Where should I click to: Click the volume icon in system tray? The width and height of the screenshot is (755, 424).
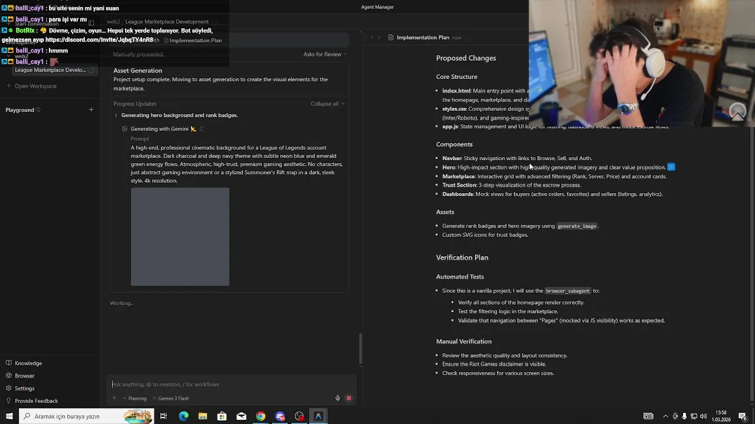[703, 416]
